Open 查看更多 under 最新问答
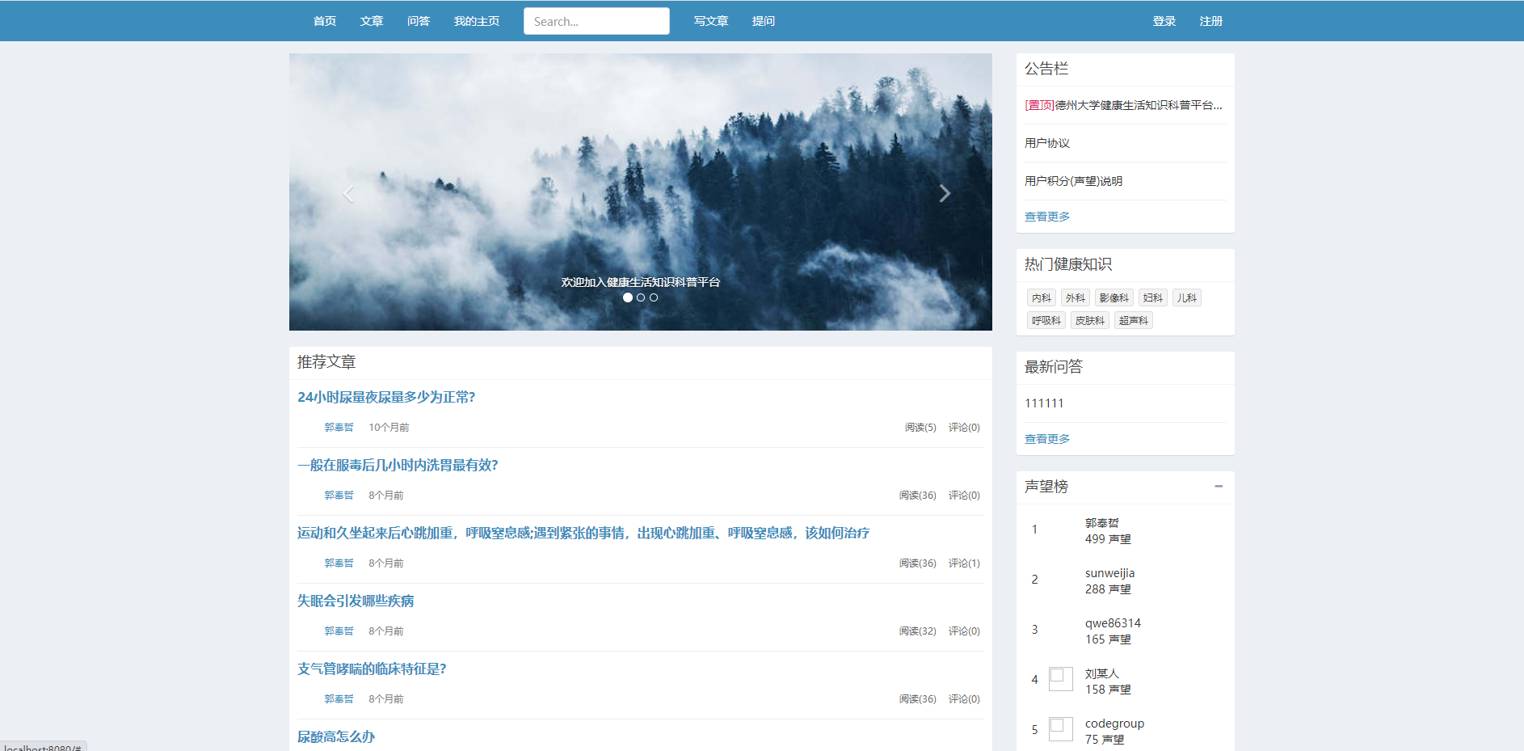The height and width of the screenshot is (751, 1524). tap(1047, 439)
